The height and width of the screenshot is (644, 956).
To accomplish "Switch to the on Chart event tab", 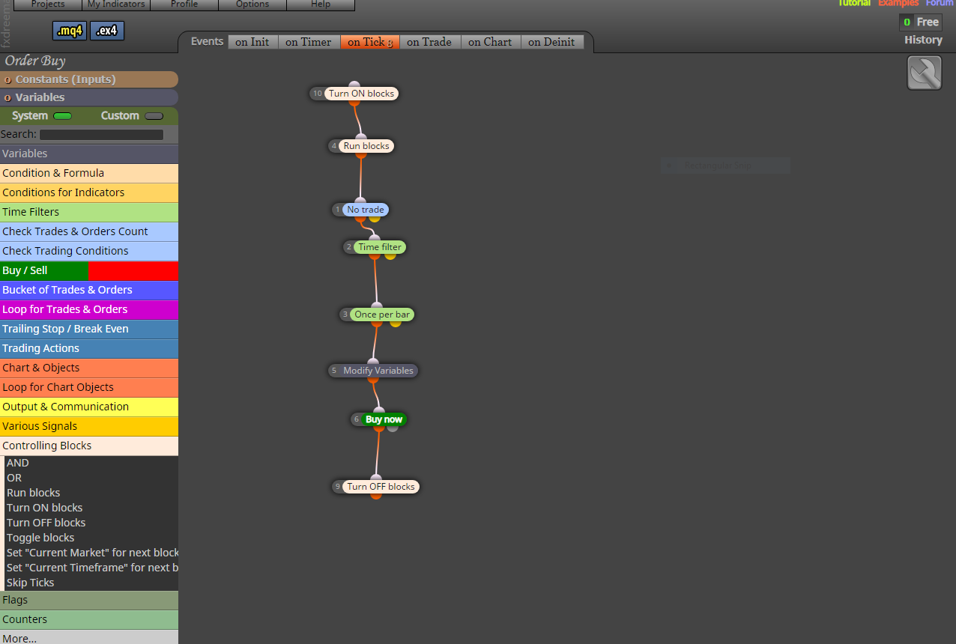I will click(x=490, y=42).
